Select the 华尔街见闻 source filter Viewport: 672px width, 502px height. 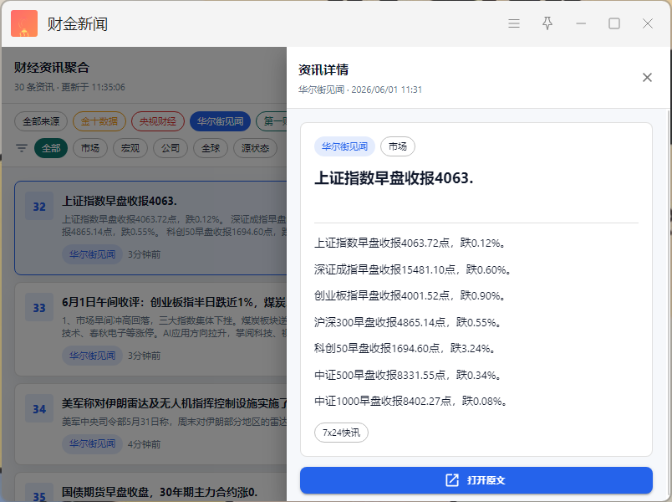tap(221, 121)
